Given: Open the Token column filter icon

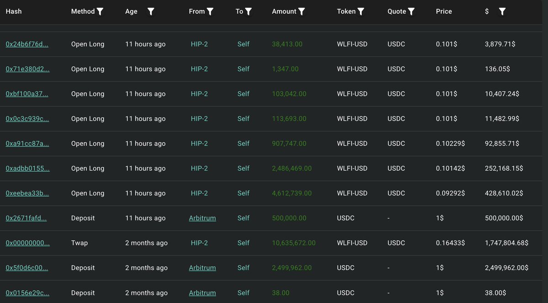Looking at the screenshot, I should tap(361, 11).
